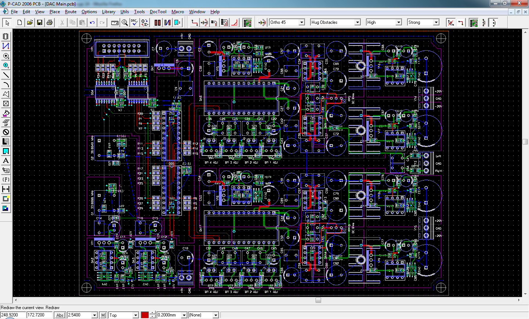Select the place line tool

[6, 75]
